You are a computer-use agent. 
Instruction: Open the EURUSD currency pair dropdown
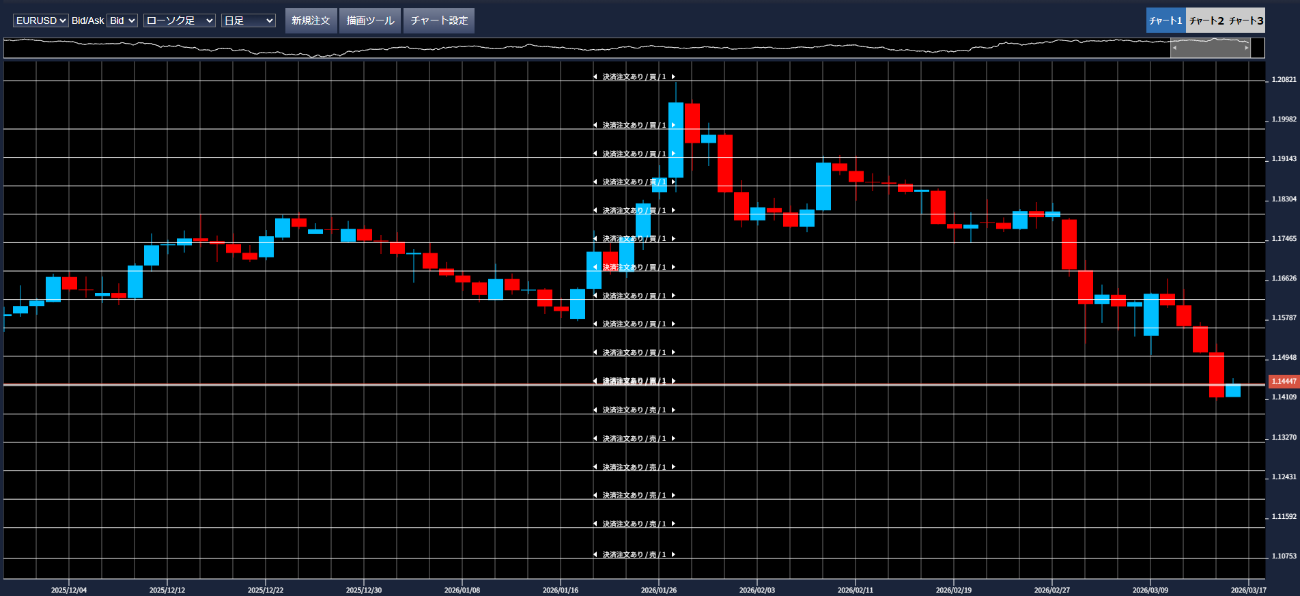[41, 20]
